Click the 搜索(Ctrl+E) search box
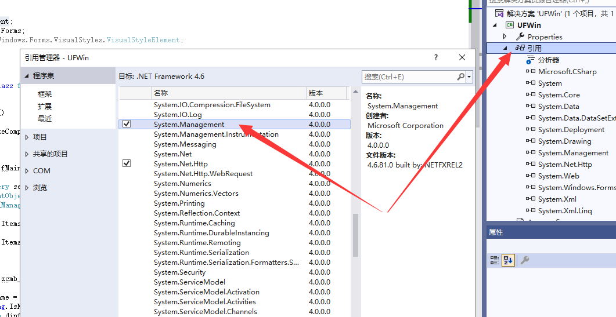The width and height of the screenshot is (616, 317). tap(409, 76)
